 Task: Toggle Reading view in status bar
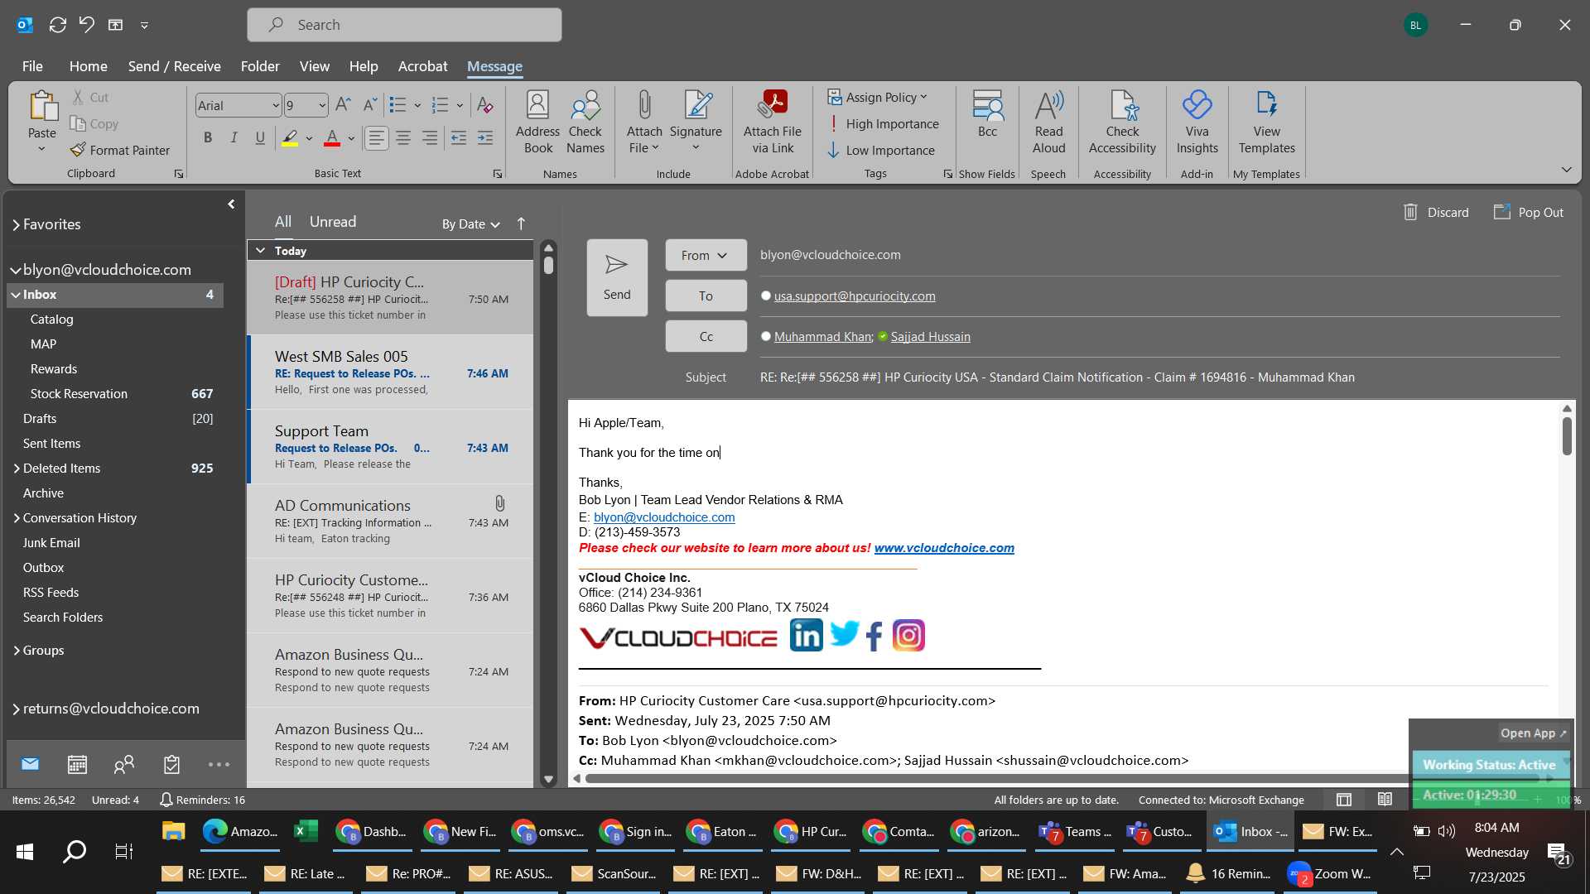pyautogui.click(x=1385, y=800)
